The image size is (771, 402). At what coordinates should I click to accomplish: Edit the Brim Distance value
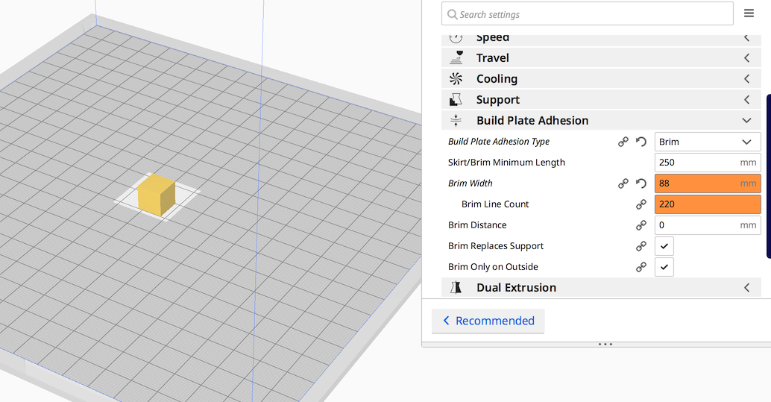[x=708, y=224]
